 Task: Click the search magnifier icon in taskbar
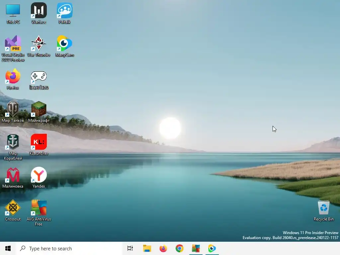click(23, 248)
